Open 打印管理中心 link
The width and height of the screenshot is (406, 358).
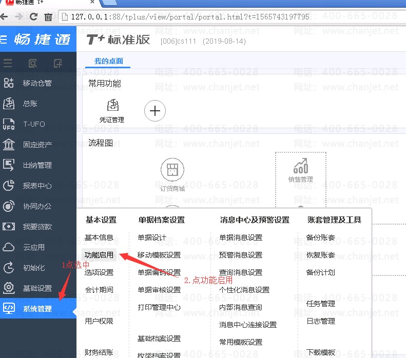click(159, 307)
